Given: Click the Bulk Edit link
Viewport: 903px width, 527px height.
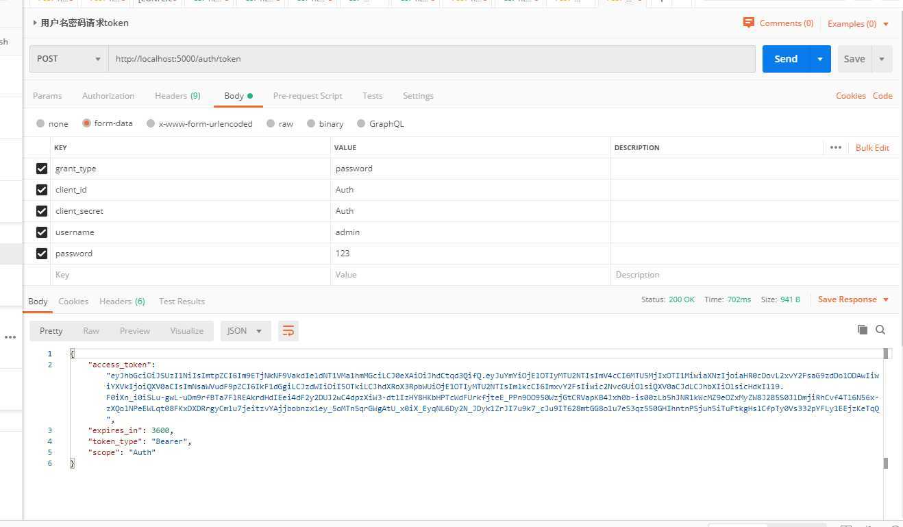Looking at the screenshot, I should click(x=872, y=147).
